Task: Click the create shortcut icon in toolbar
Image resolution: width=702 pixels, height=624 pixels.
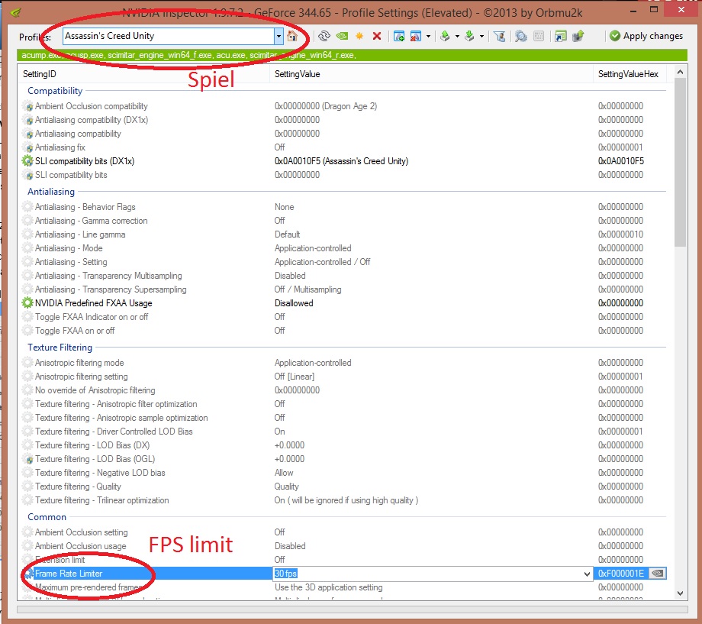Action: coord(560,37)
